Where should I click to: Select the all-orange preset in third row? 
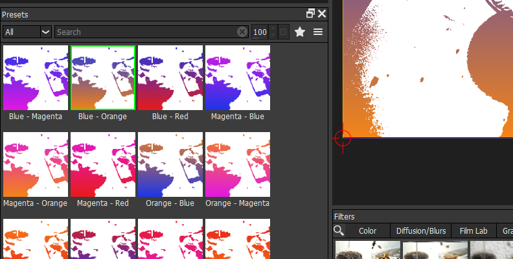[x=36, y=239]
